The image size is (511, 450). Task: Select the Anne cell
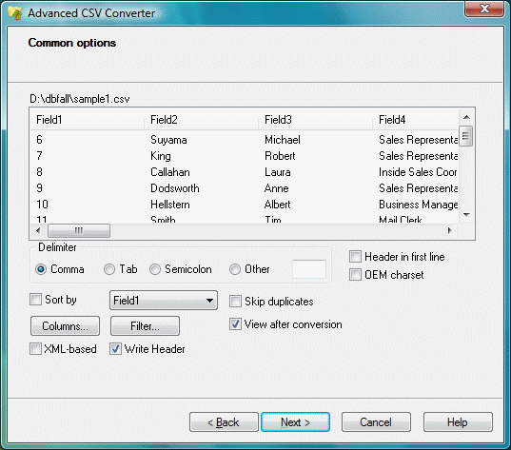point(276,188)
